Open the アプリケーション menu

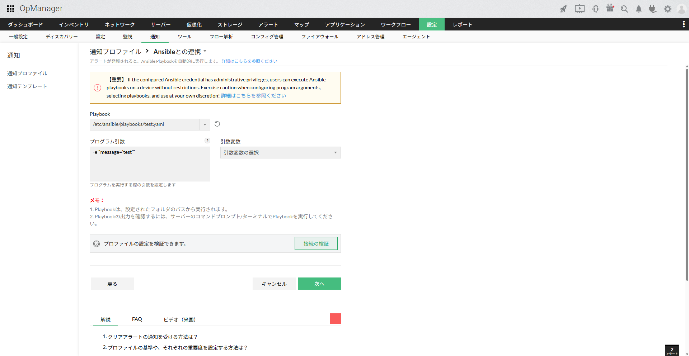345,24
